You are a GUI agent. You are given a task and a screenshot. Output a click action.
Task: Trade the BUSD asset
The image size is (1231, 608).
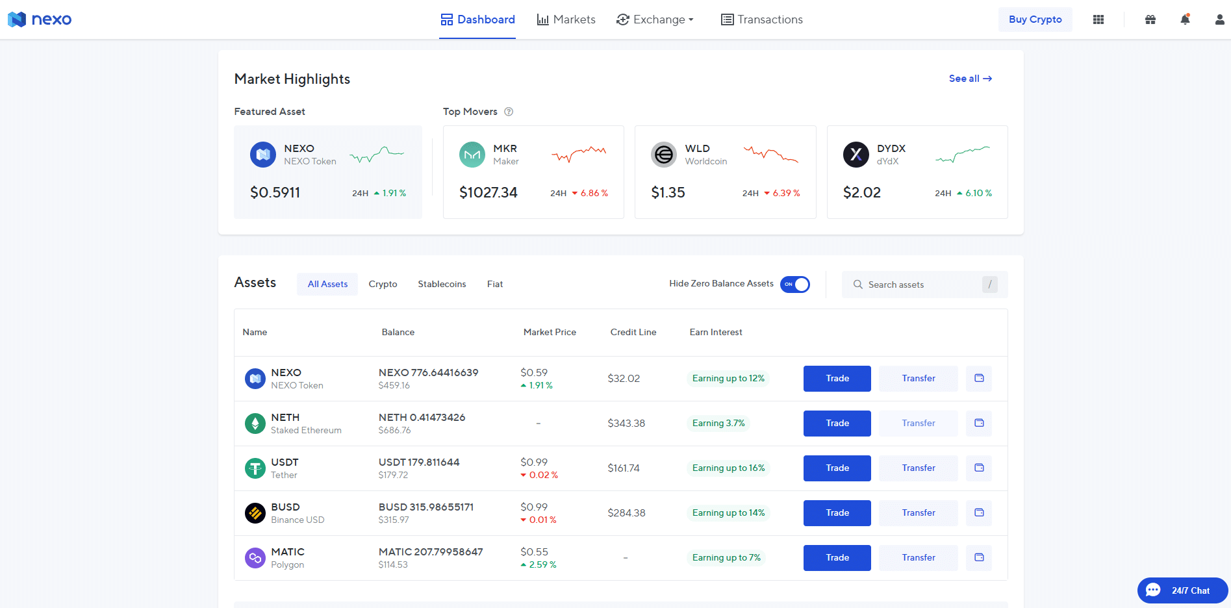(837, 513)
